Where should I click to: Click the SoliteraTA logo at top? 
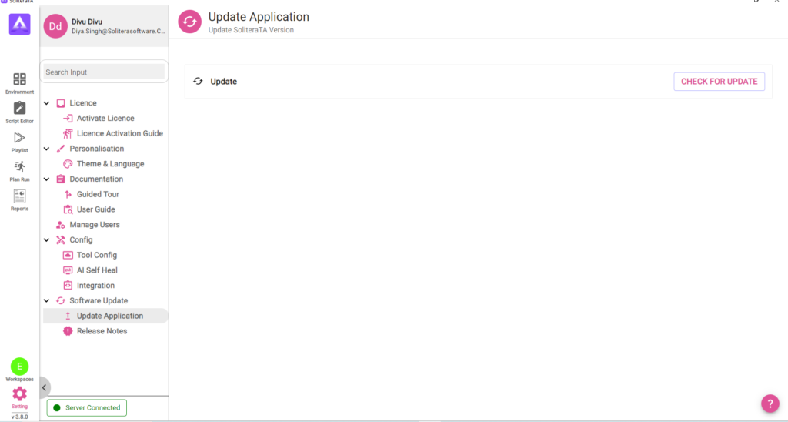click(x=19, y=24)
